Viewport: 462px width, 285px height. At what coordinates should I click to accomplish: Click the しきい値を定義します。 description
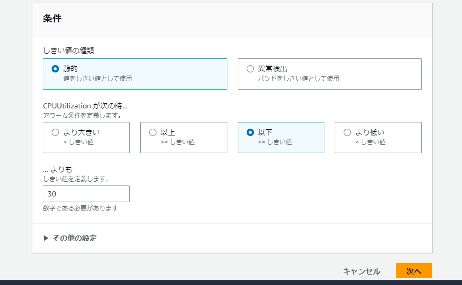(76, 179)
